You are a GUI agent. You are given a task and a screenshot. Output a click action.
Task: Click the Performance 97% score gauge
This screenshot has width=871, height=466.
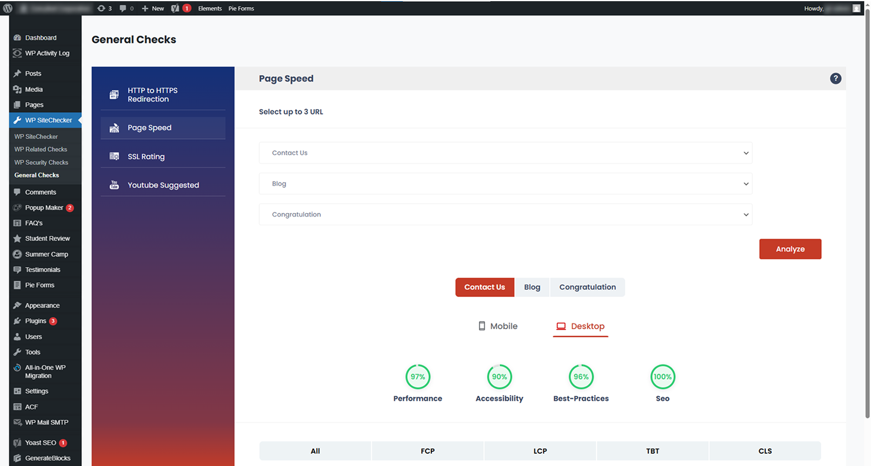[418, 377]
